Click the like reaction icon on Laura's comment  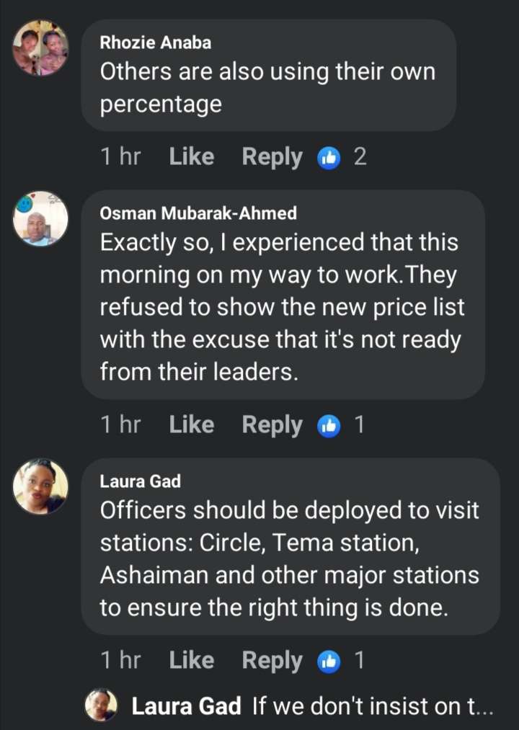coord(328,660)
